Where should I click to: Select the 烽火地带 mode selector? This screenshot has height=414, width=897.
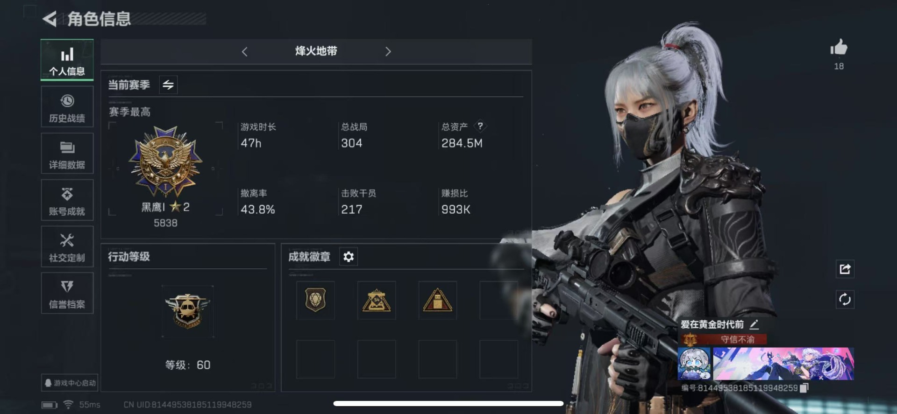click(x=316, y=51)
